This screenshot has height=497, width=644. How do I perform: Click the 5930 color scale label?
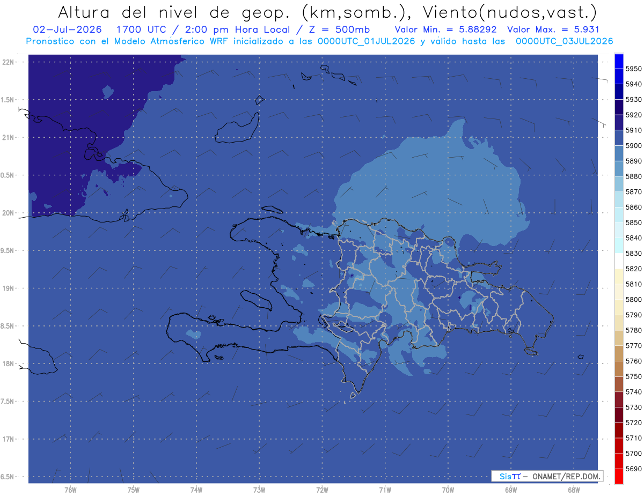(633, 99)
